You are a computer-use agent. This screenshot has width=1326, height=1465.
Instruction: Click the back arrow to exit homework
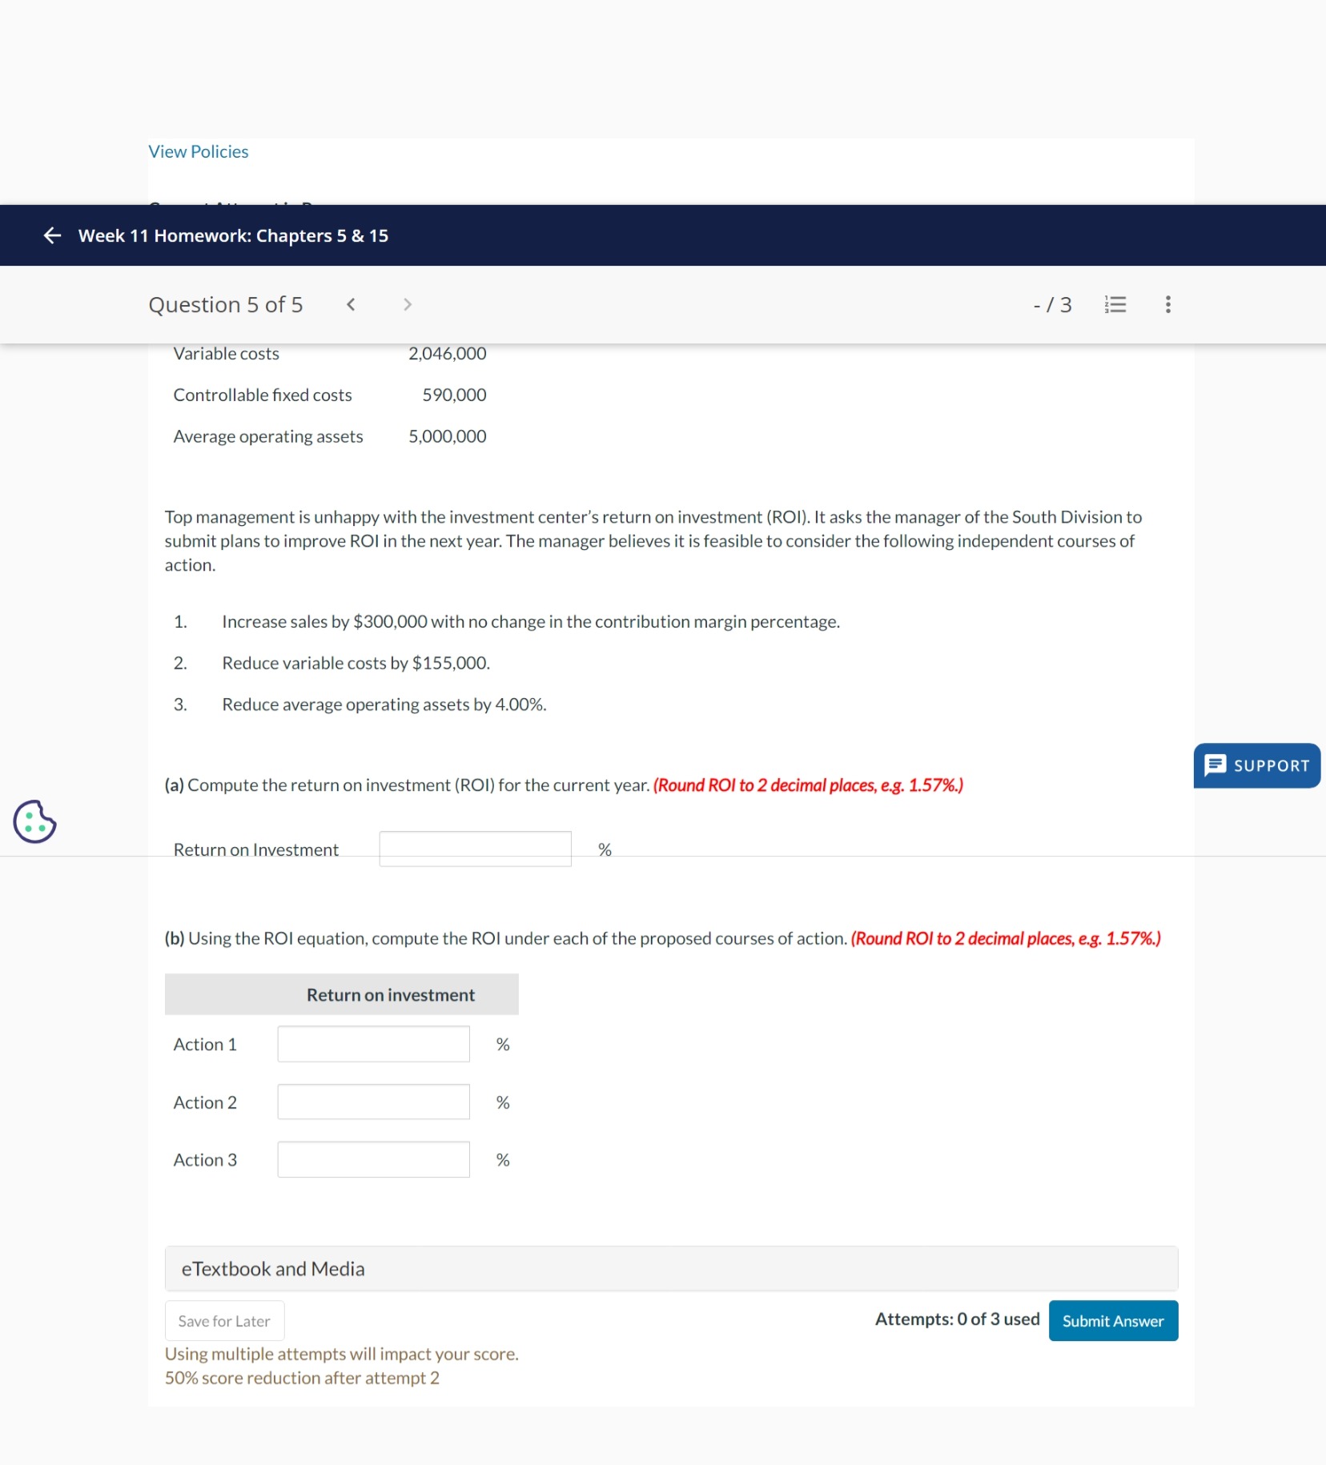[50, 235]
